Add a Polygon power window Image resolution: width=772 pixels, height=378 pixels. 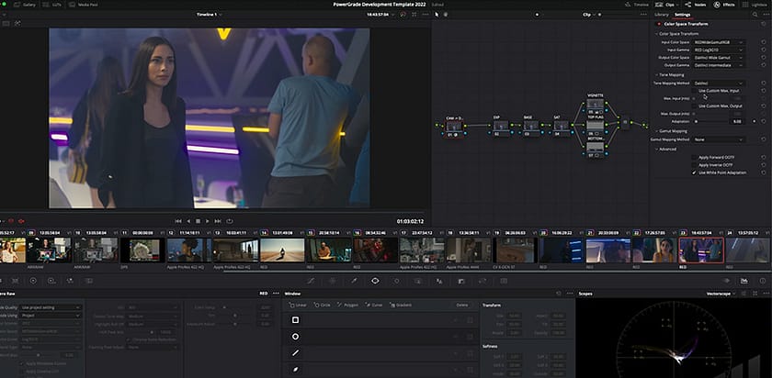[x=348, y=305]
